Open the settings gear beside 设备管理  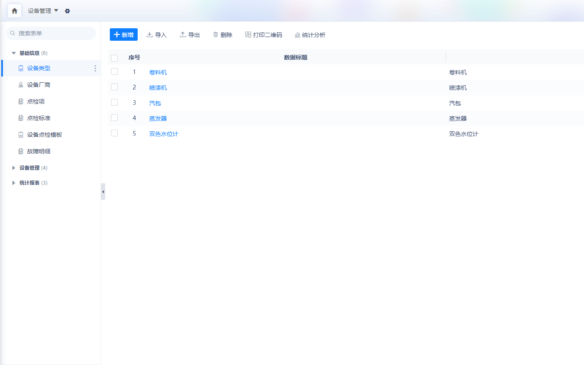(x=67, y=11)
